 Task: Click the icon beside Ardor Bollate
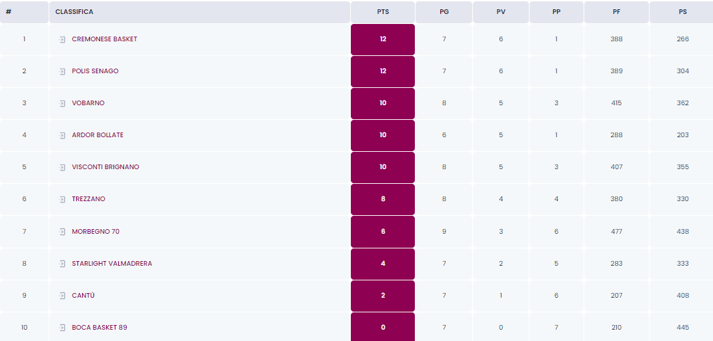(x=62, y=135)
